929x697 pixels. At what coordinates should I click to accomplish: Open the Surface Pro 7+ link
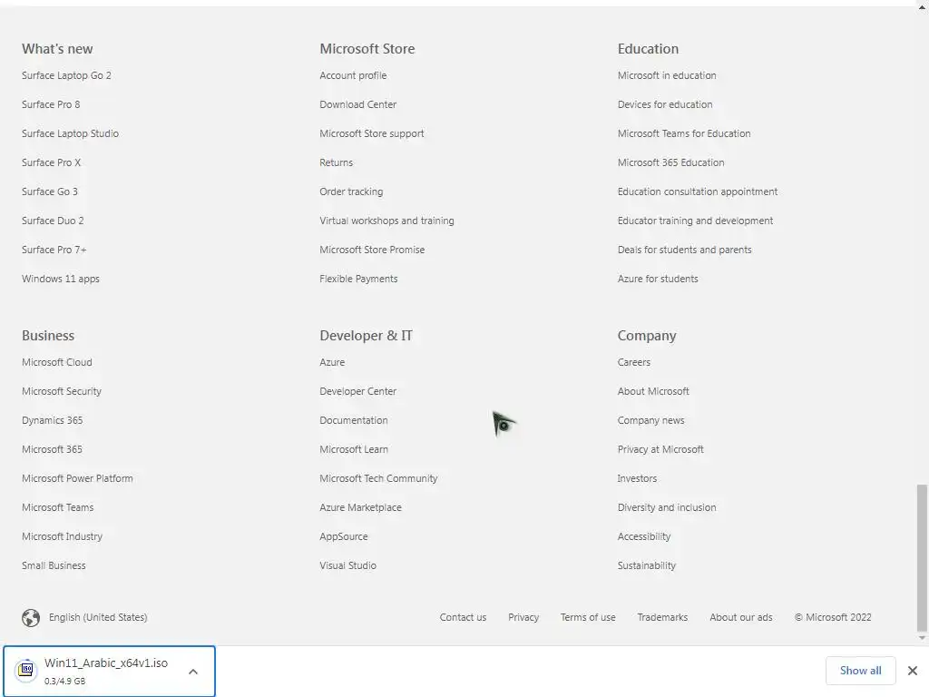[54, 250]
